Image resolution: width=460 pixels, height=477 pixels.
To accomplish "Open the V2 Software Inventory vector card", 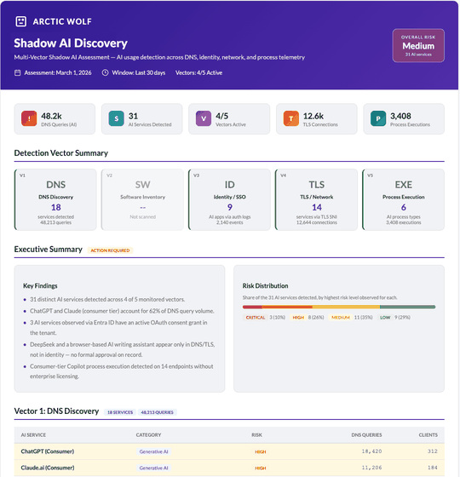I will pos(143,199).
